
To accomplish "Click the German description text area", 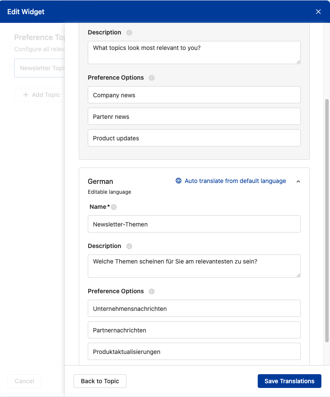I will point(194,266).
